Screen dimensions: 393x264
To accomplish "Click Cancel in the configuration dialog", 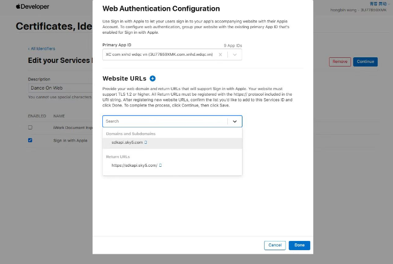I will coord(275,245).
